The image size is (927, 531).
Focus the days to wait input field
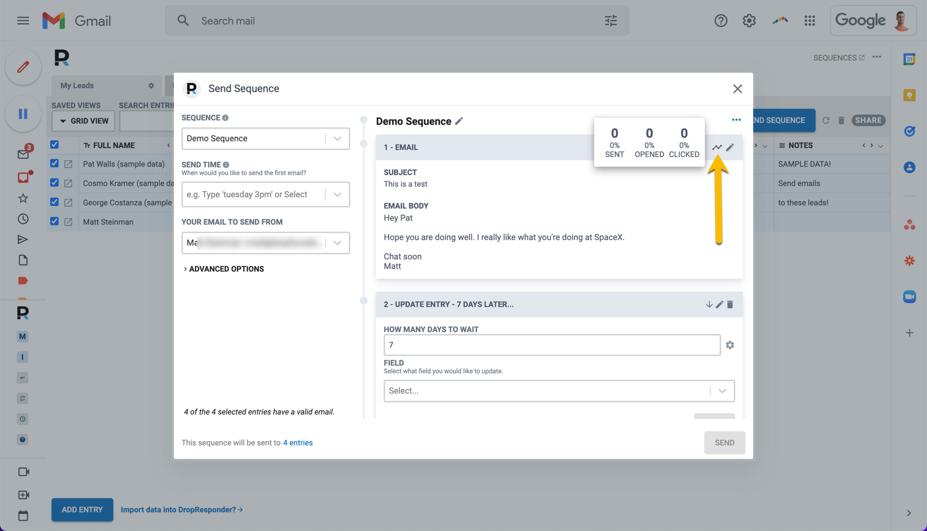(x=552, y=345)
